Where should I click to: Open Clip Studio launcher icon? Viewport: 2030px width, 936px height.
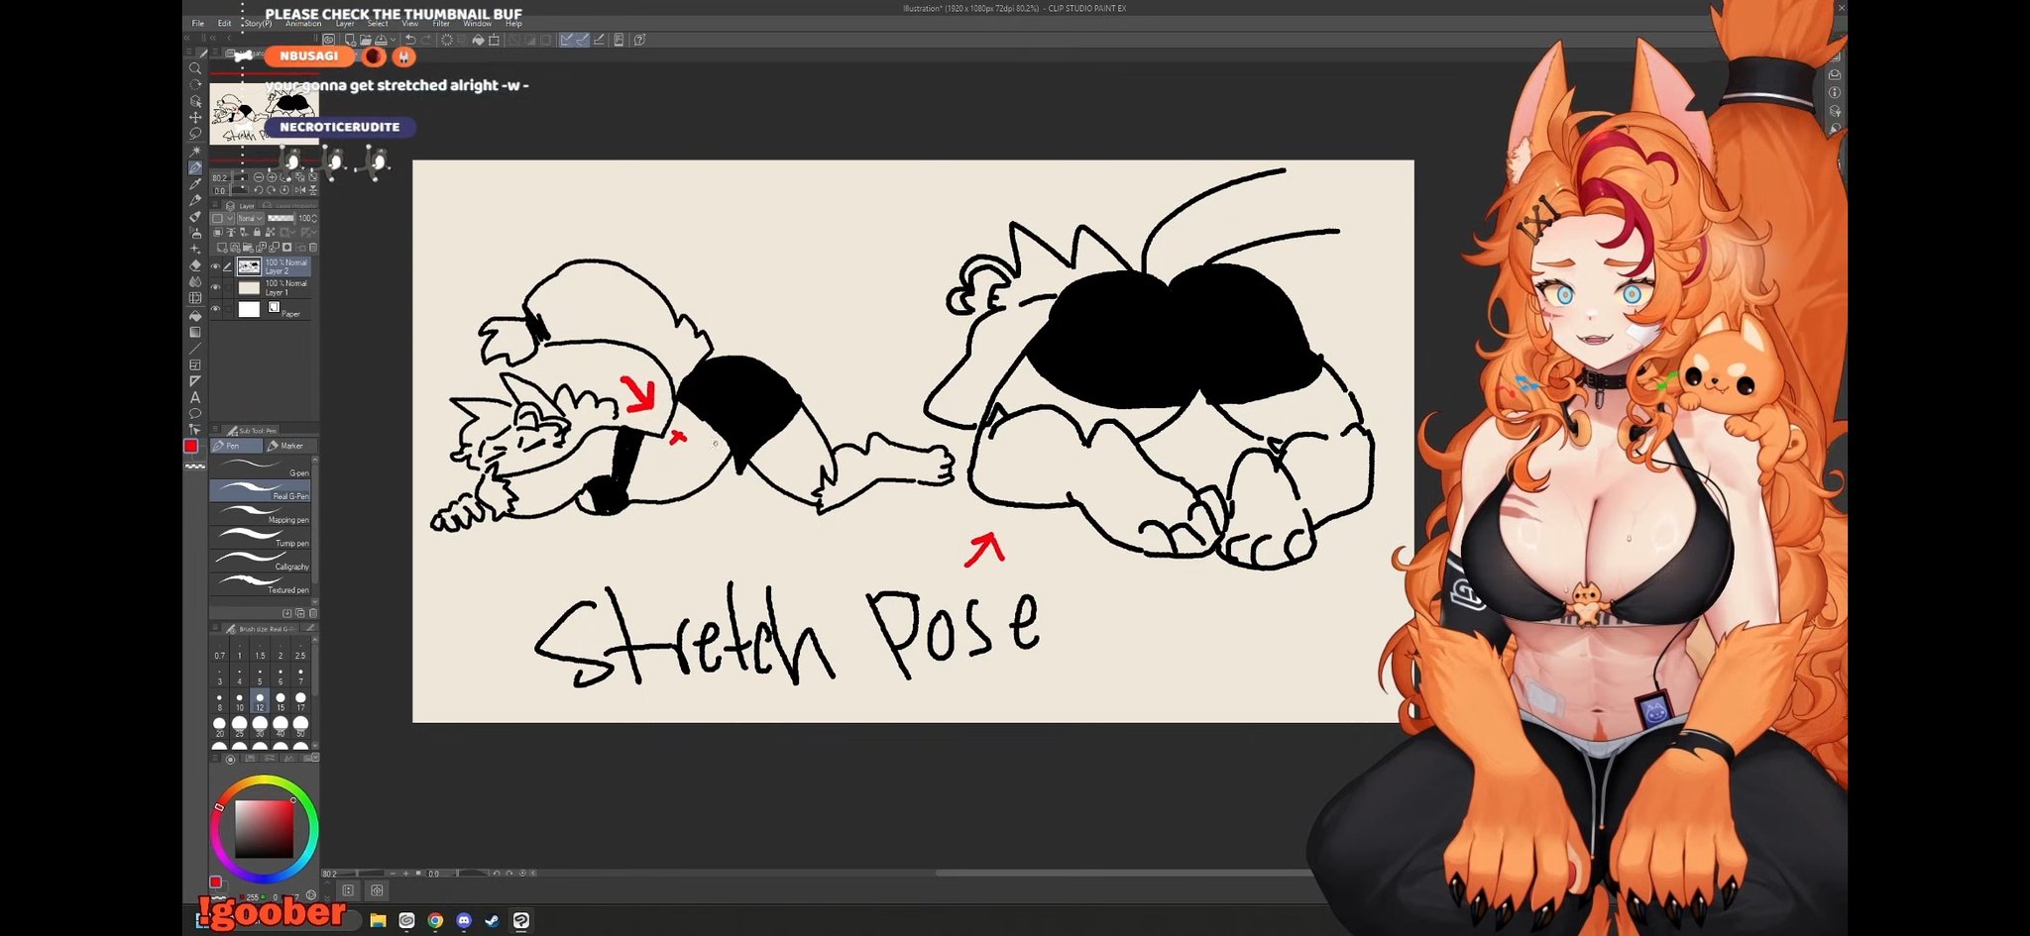point(329,40)
